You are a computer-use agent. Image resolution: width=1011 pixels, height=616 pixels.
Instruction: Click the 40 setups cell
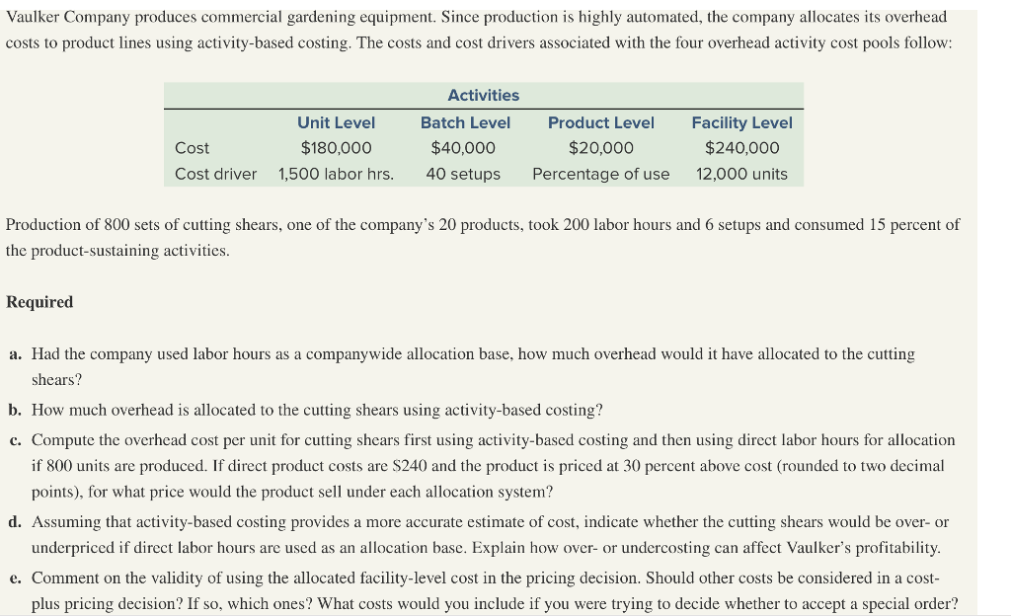coord(463,174)
